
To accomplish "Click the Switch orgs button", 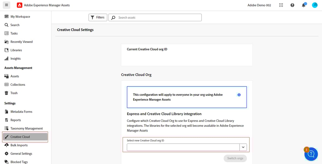I will (235, 158).
